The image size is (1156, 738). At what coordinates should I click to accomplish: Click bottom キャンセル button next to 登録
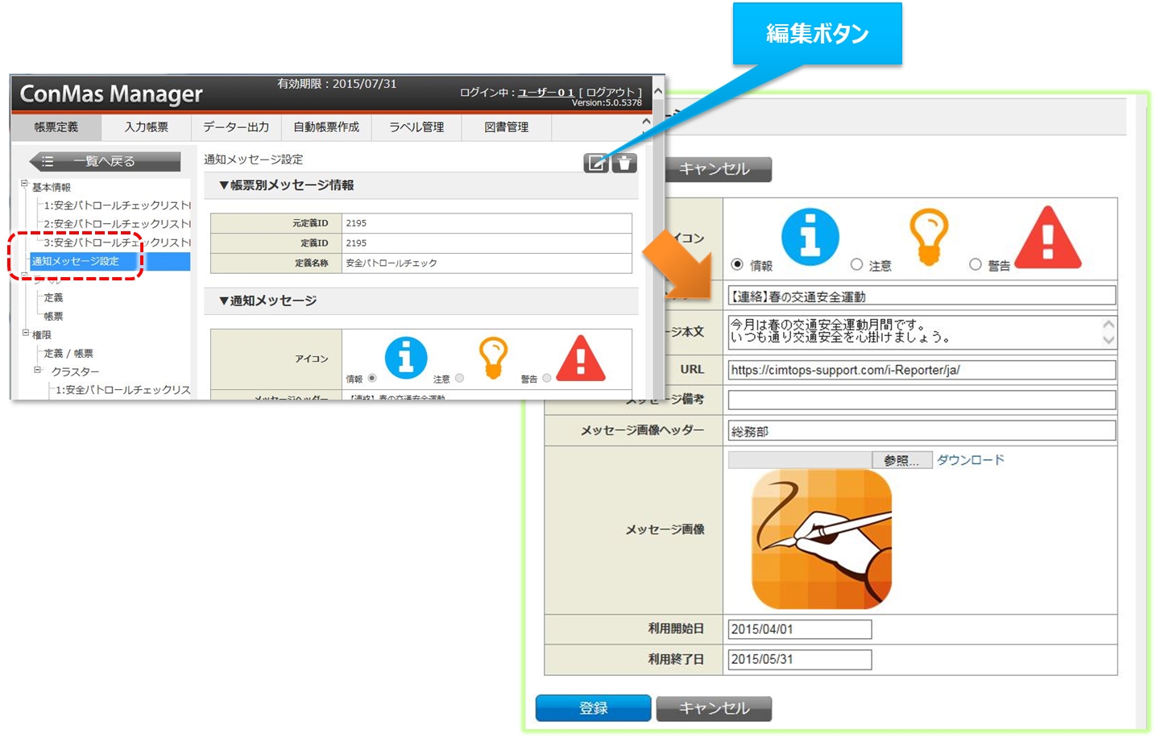pos(714,708)
